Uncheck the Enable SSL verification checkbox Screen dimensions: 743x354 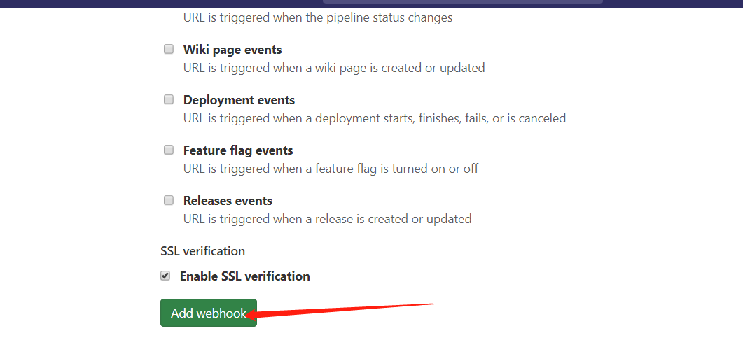tap(165, 276)
